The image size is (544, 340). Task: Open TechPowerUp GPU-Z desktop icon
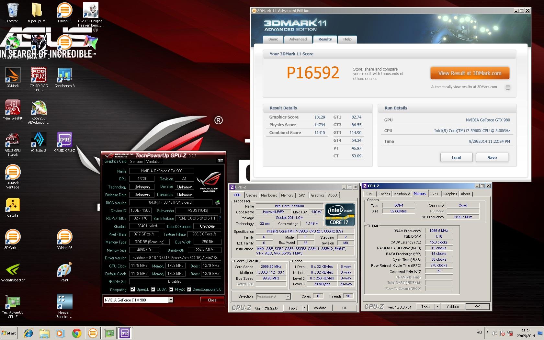tap(13, 306)
